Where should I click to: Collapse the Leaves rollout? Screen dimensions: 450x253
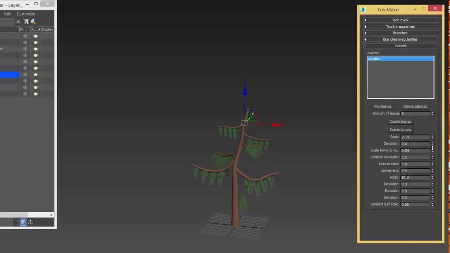coord(400,46)
